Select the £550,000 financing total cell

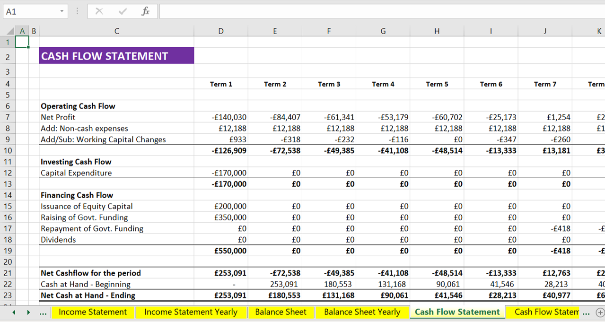pos(221,251)
